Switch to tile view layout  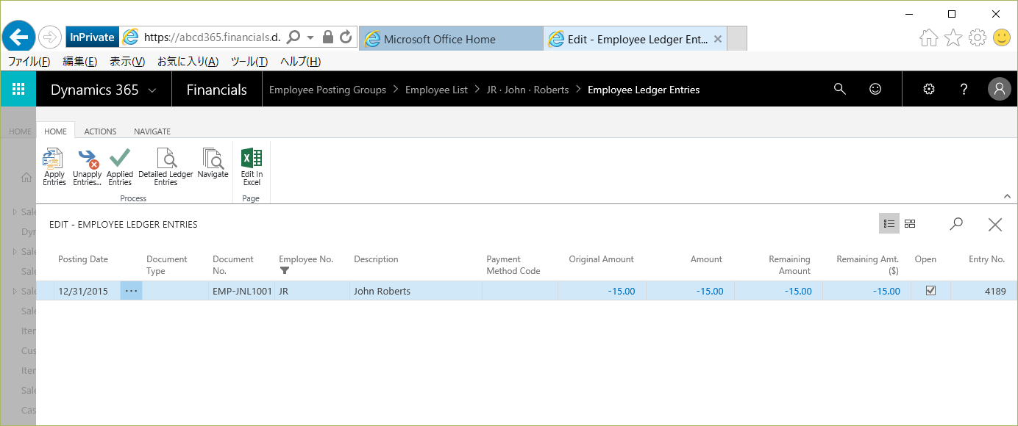point(910,224)
